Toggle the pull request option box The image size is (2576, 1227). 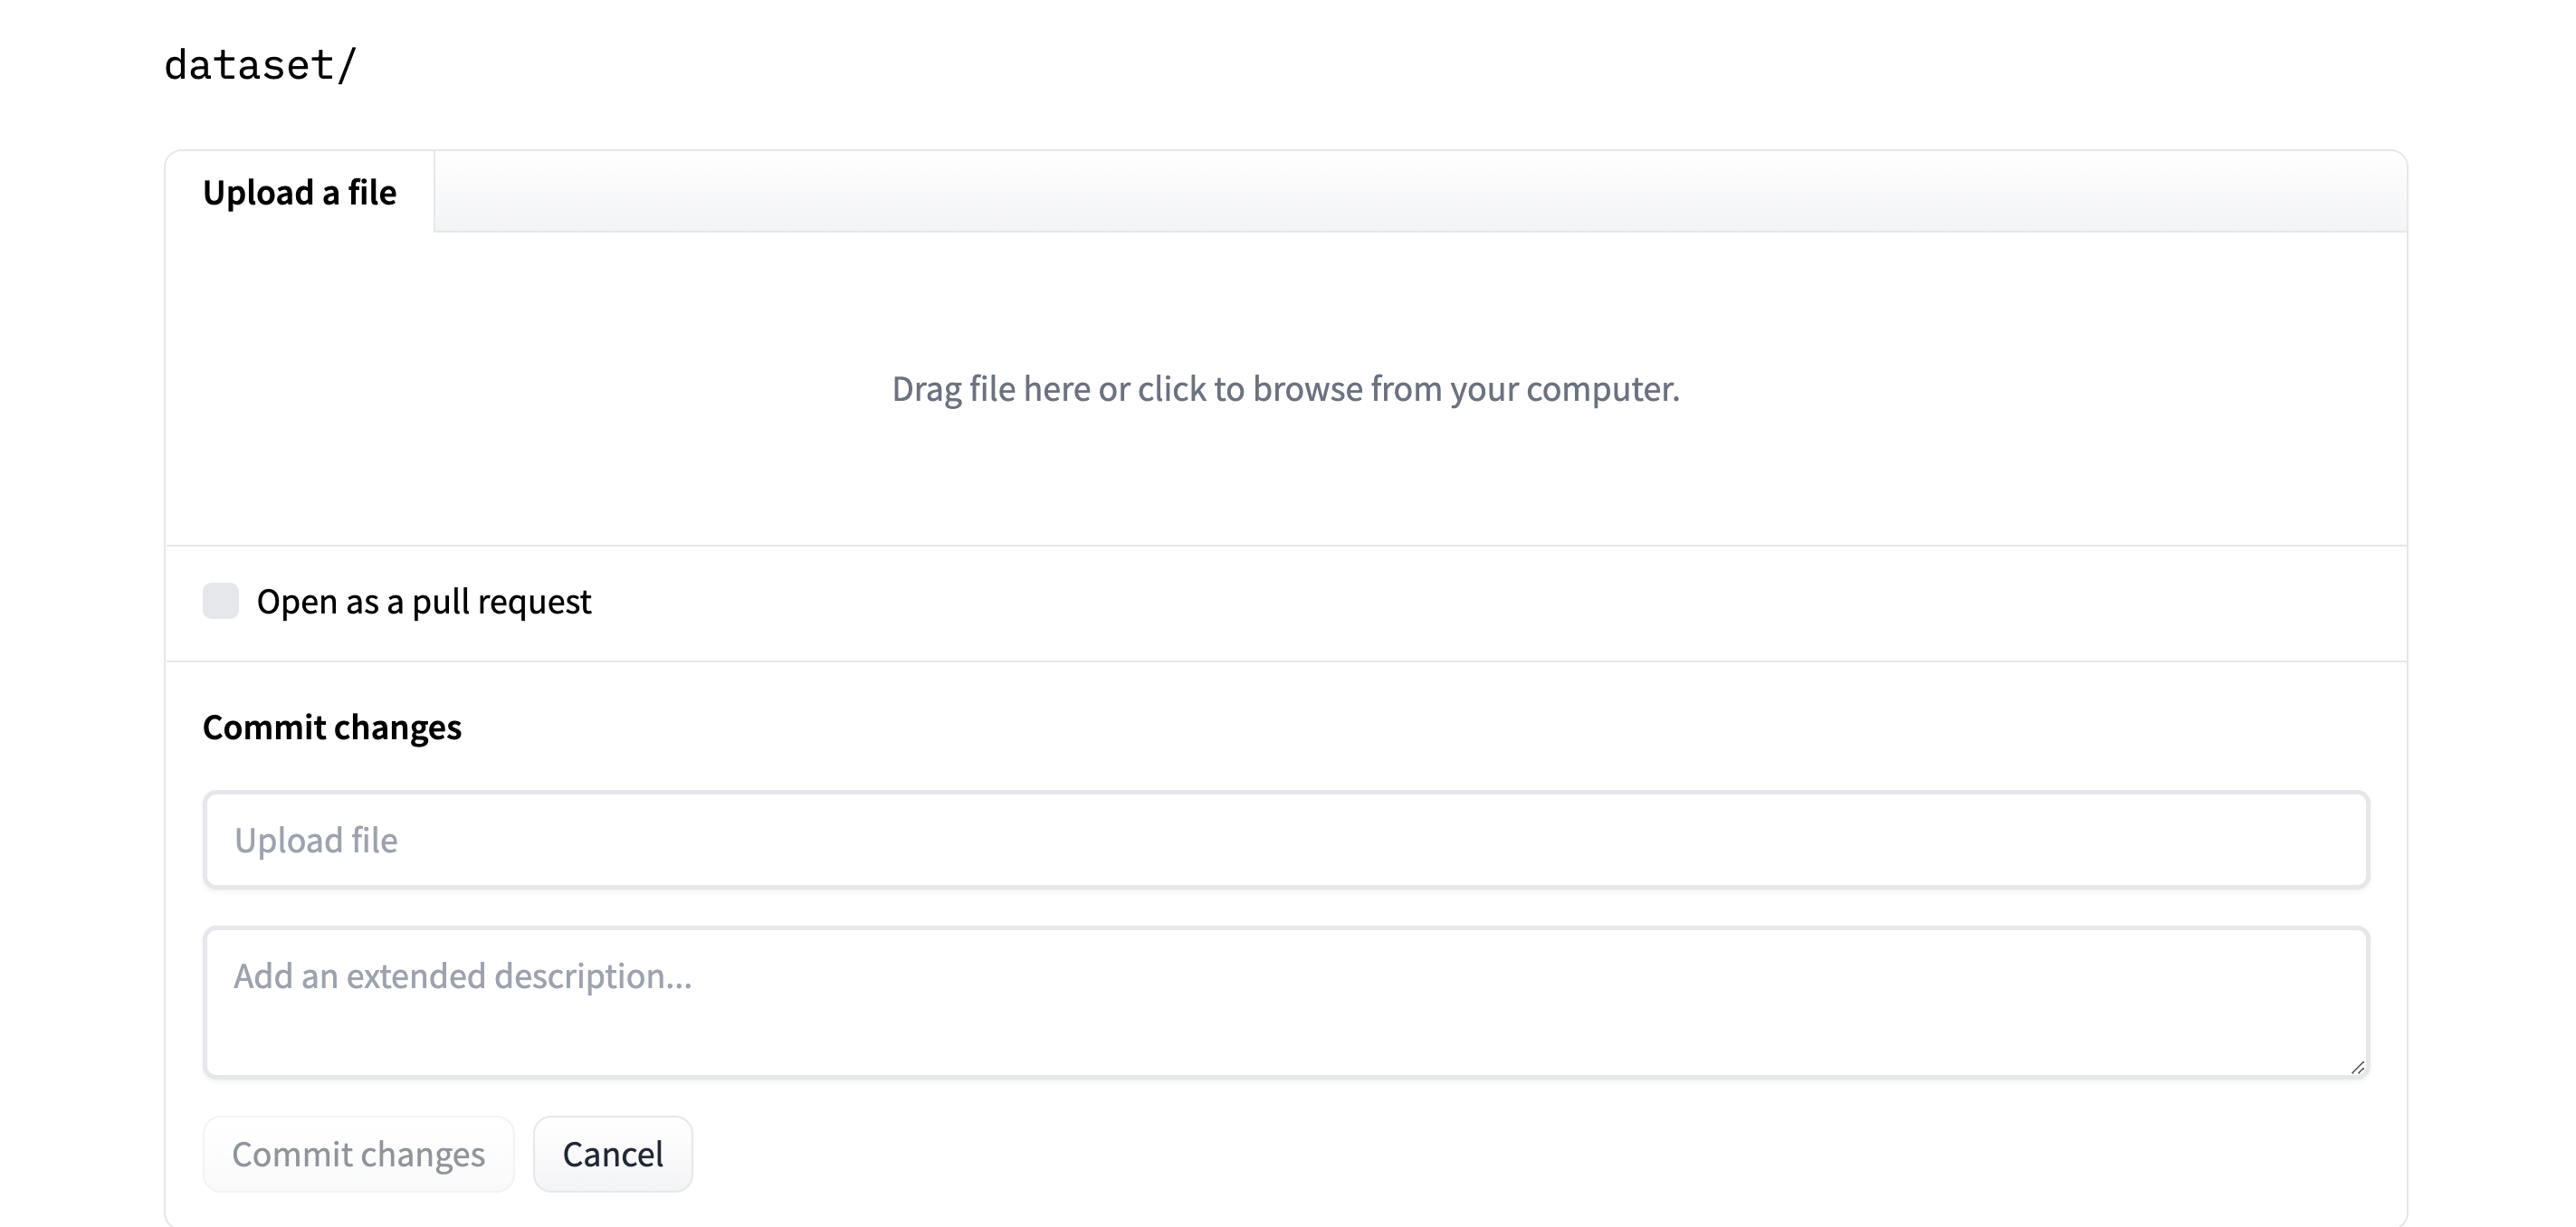tap(221, 601)
